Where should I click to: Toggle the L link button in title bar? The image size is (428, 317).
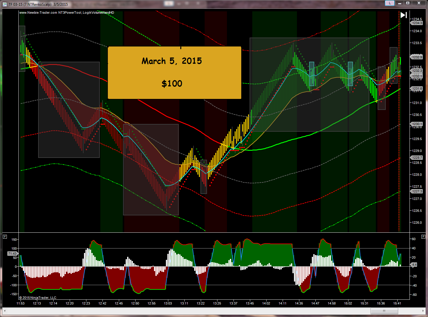pos(390,3)
